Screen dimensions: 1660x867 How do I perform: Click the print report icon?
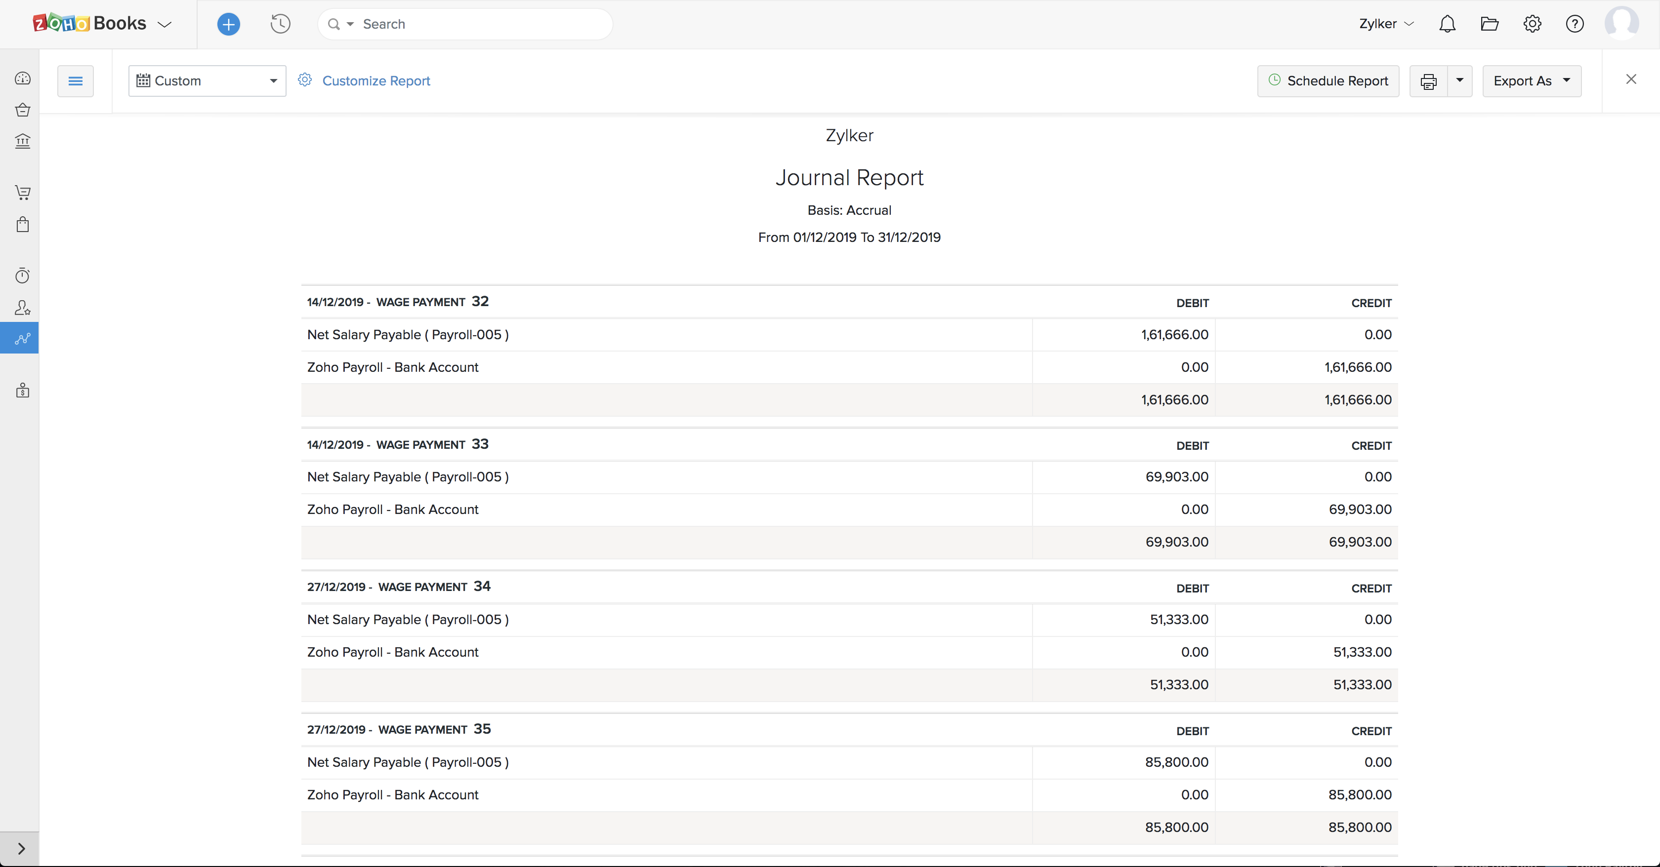[x=1429, y=81]
